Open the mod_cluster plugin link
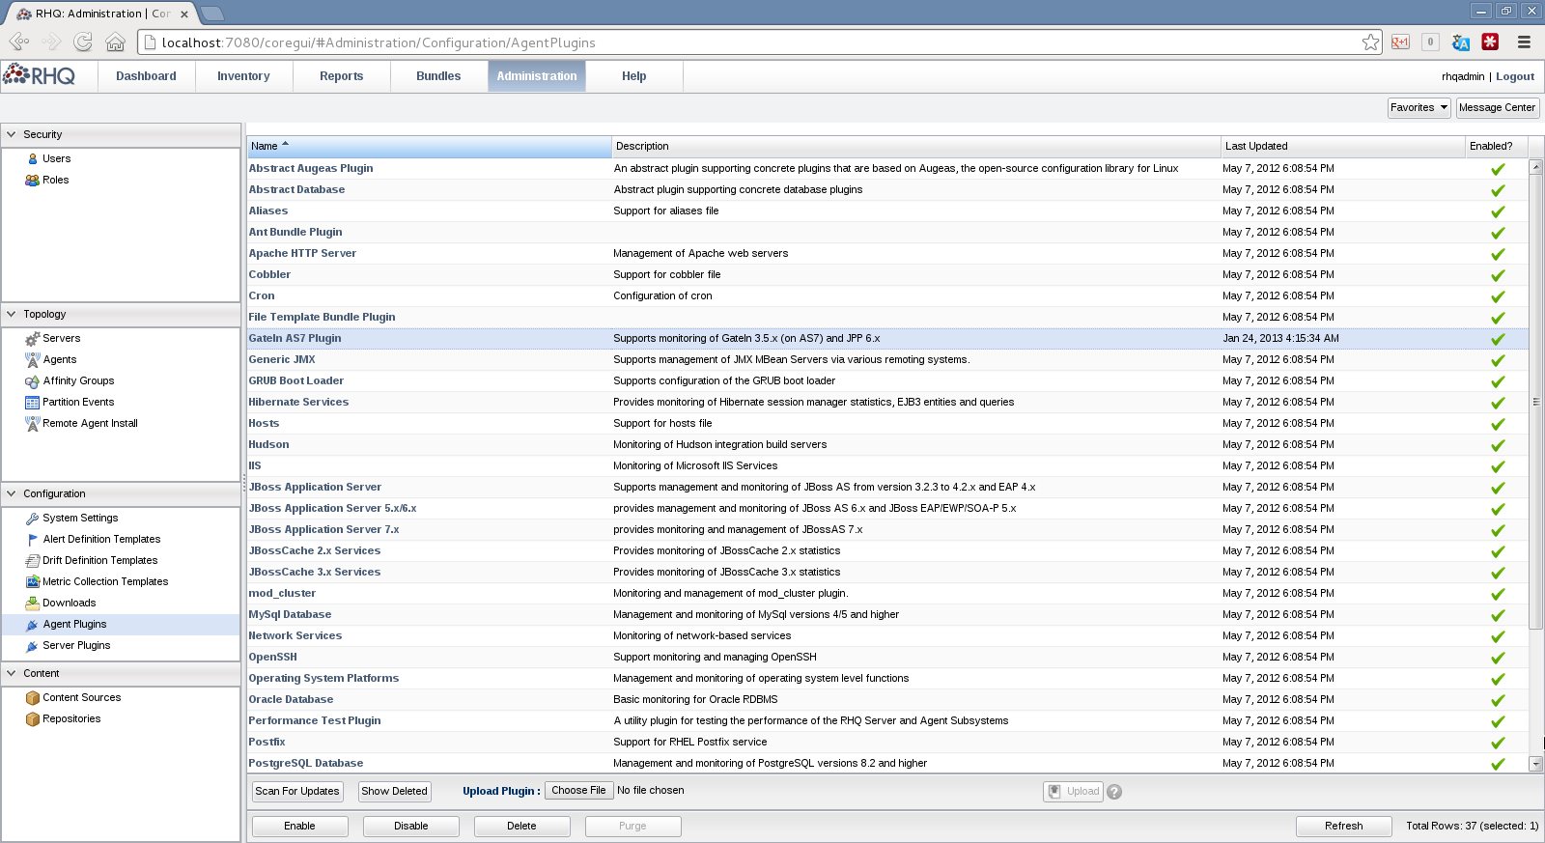1545x843 pixels. pos(282,593)
